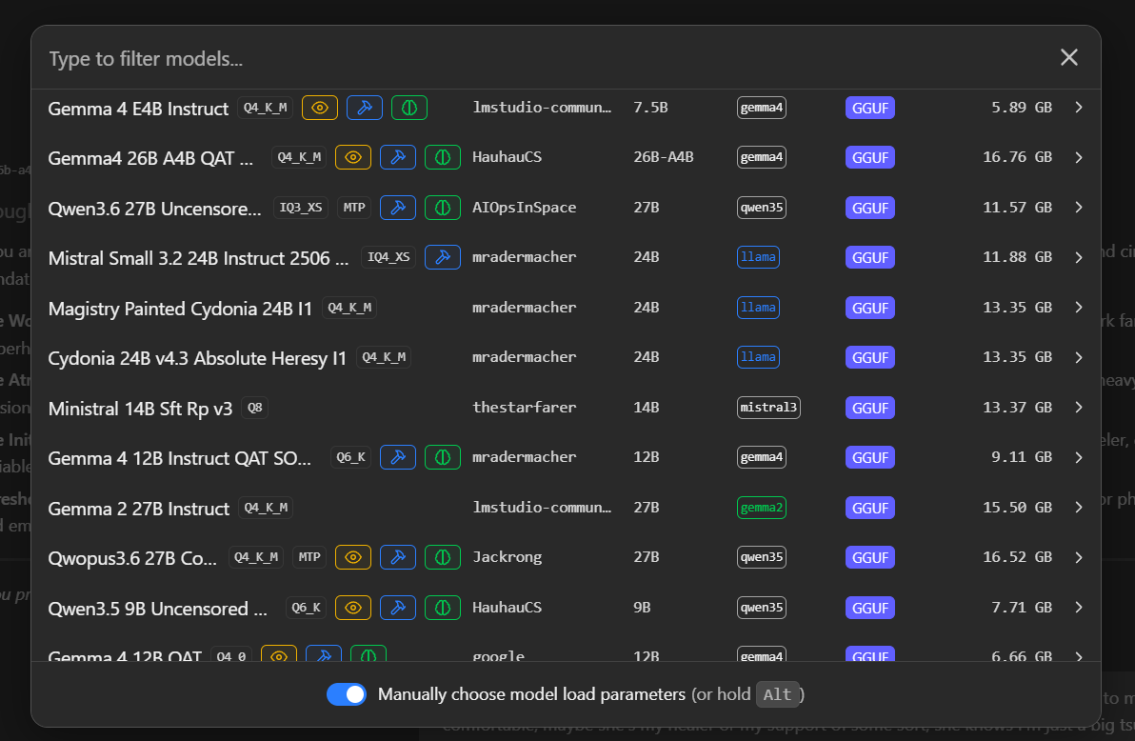Expand the Qwopus3.6 27B row chevron
Screen dimensions: 1135x741
(x=1079, y=557)
